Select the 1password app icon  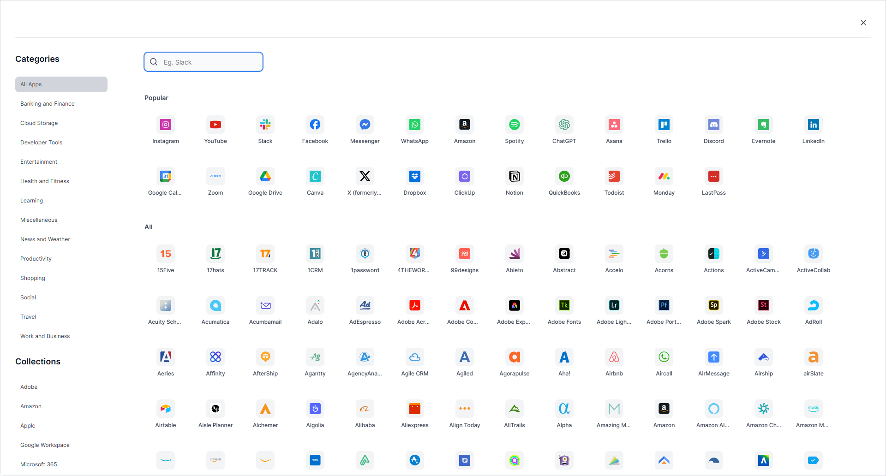[x=365, y=254]
